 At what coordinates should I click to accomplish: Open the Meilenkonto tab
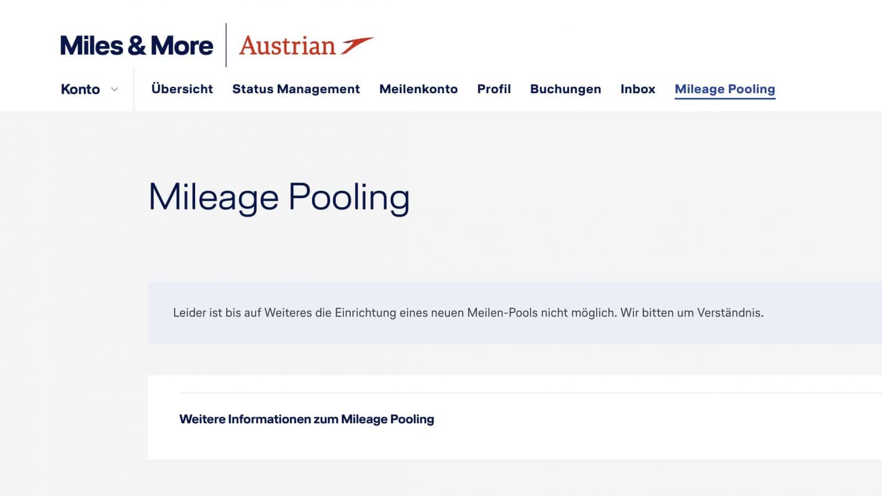(418, 89)
